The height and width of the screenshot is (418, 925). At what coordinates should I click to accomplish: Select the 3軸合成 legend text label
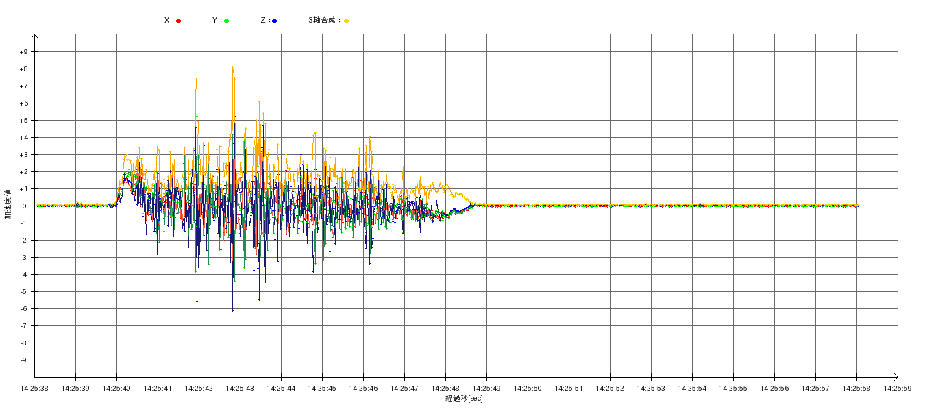pos(324,21)
